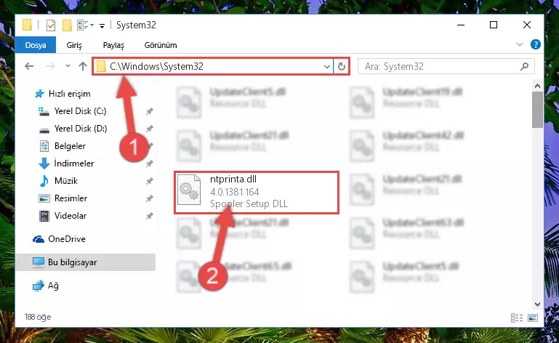Switch to the Görünüm tab
This screenshot has height=343, width=559.
pyautogui.click(x=161, y=45)
